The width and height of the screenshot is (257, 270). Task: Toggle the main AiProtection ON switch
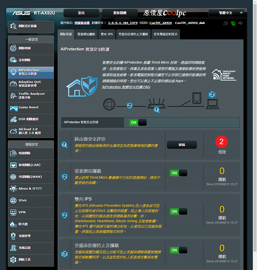click(x=138, y=122)
